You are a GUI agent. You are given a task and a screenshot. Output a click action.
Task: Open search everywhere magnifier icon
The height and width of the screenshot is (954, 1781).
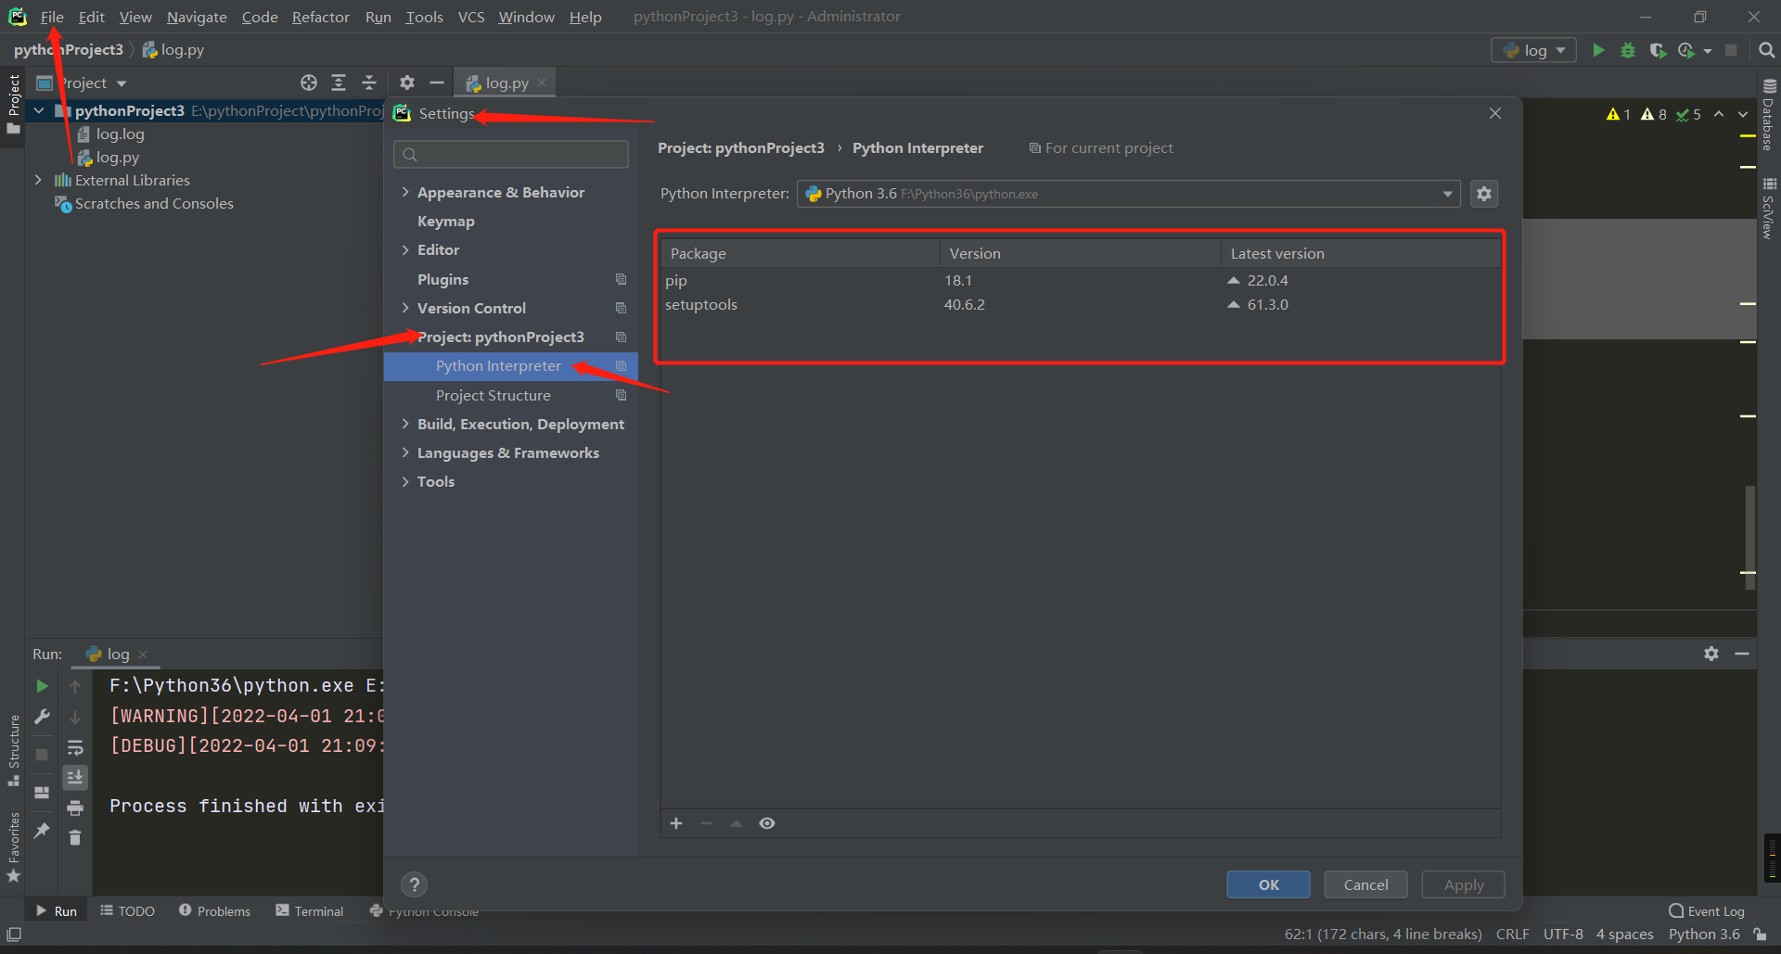coord(1766,50)
